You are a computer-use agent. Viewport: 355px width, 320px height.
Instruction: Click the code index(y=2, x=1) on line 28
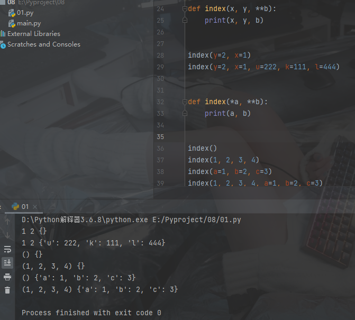click(220, 55)
